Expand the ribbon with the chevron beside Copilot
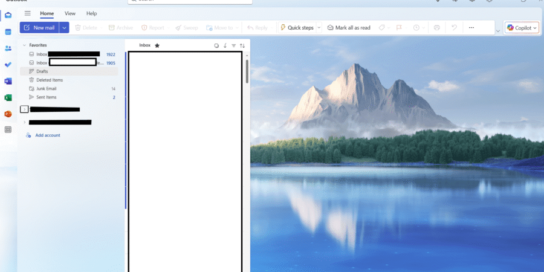This screenshot has width=544, height=272. coord(498,31)
